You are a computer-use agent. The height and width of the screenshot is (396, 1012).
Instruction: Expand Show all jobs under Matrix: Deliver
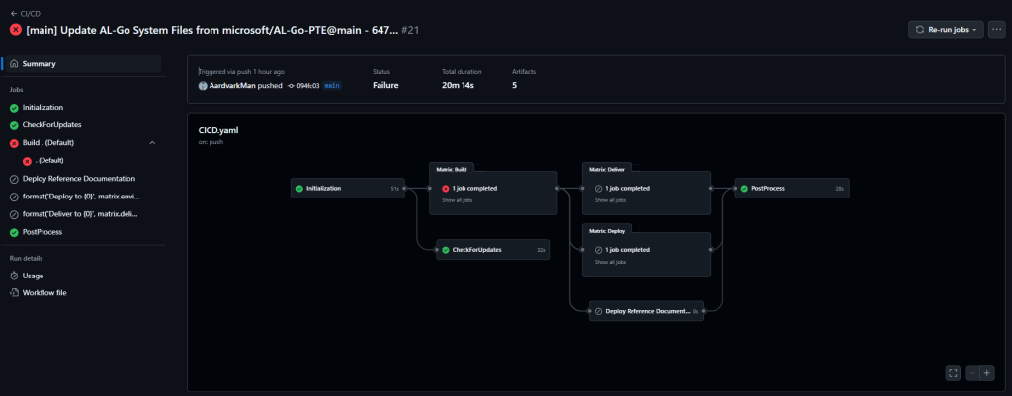click(x=610, y=200)
